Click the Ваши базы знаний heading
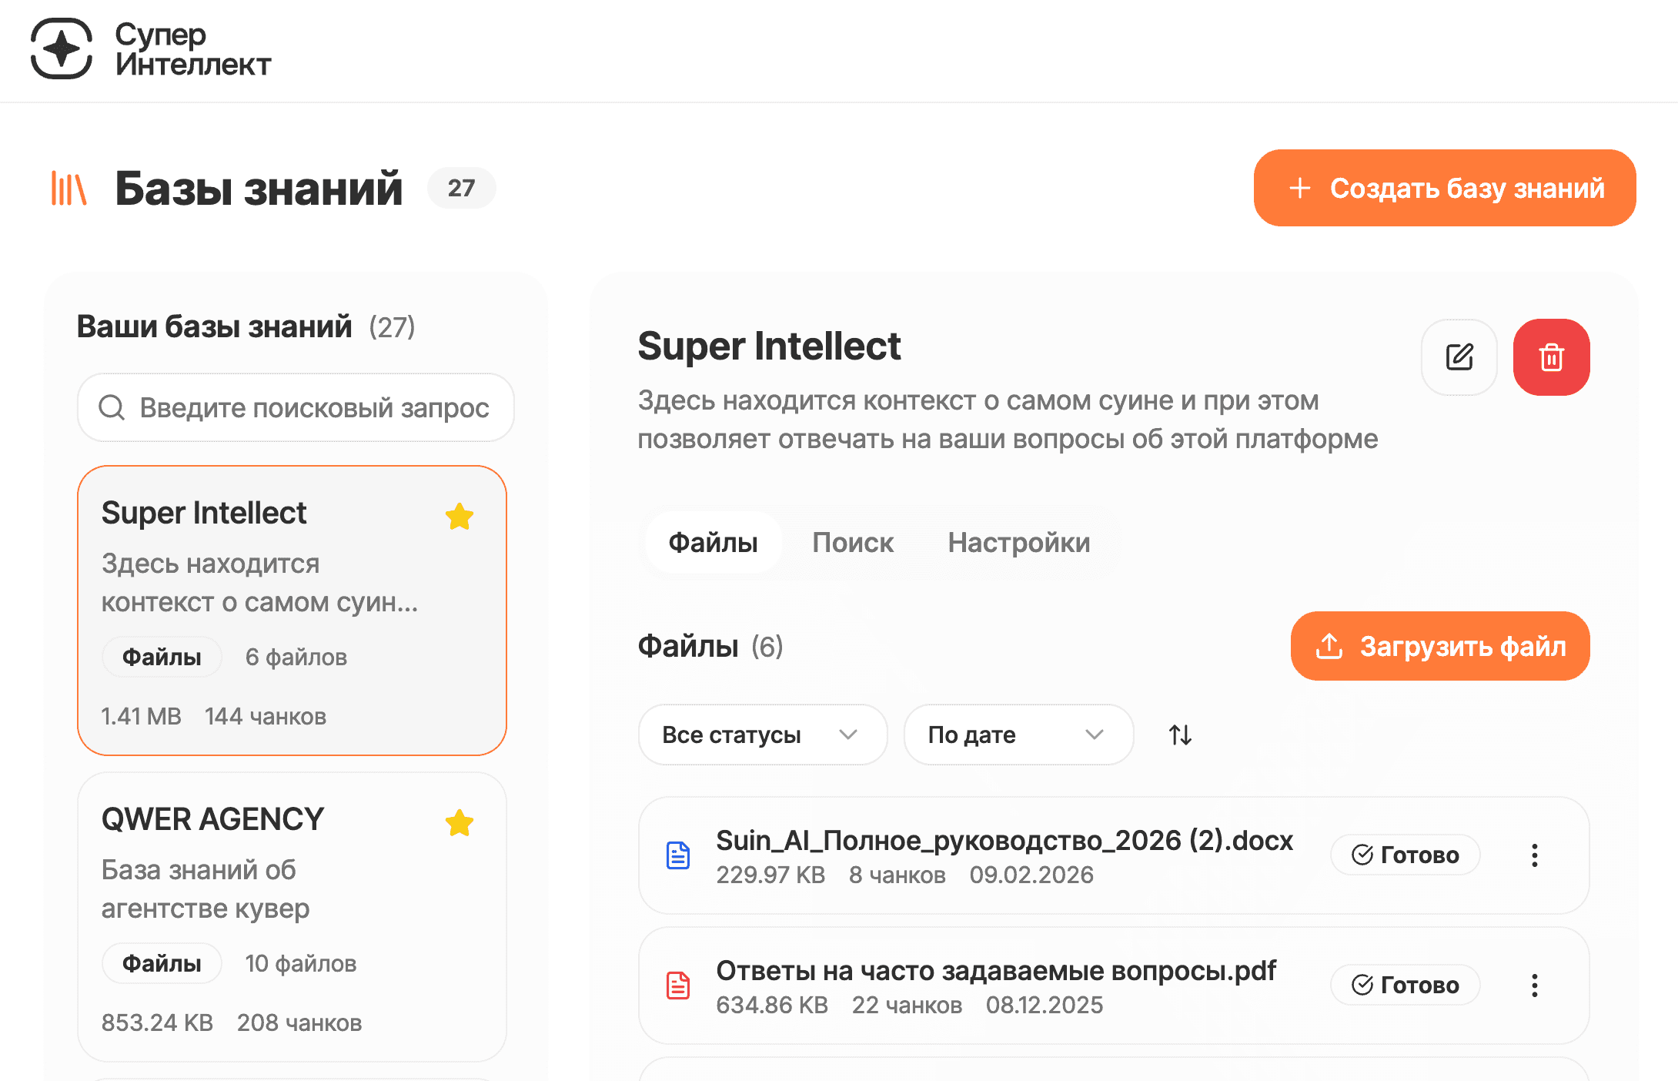 [x=214, y=326]
